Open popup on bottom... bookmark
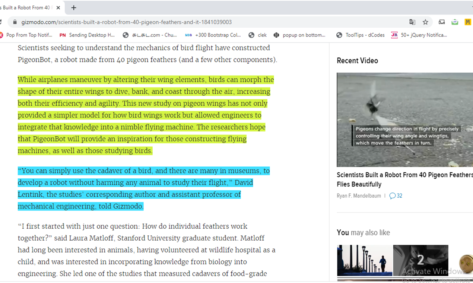 pos(299,35)
